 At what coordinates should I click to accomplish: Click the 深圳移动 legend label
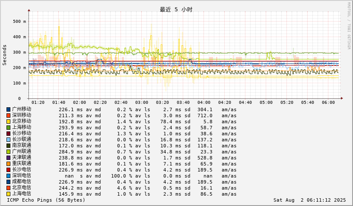pos(22,115)
